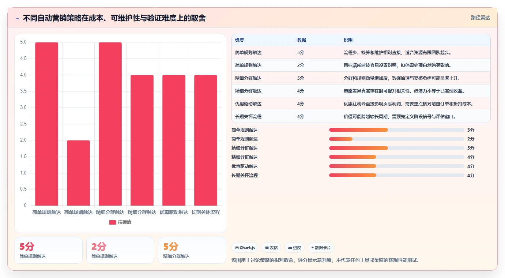
Task: Click the footnote starting 该图用于讨论策略的相对取舍
Action: (x=325, y=260)
